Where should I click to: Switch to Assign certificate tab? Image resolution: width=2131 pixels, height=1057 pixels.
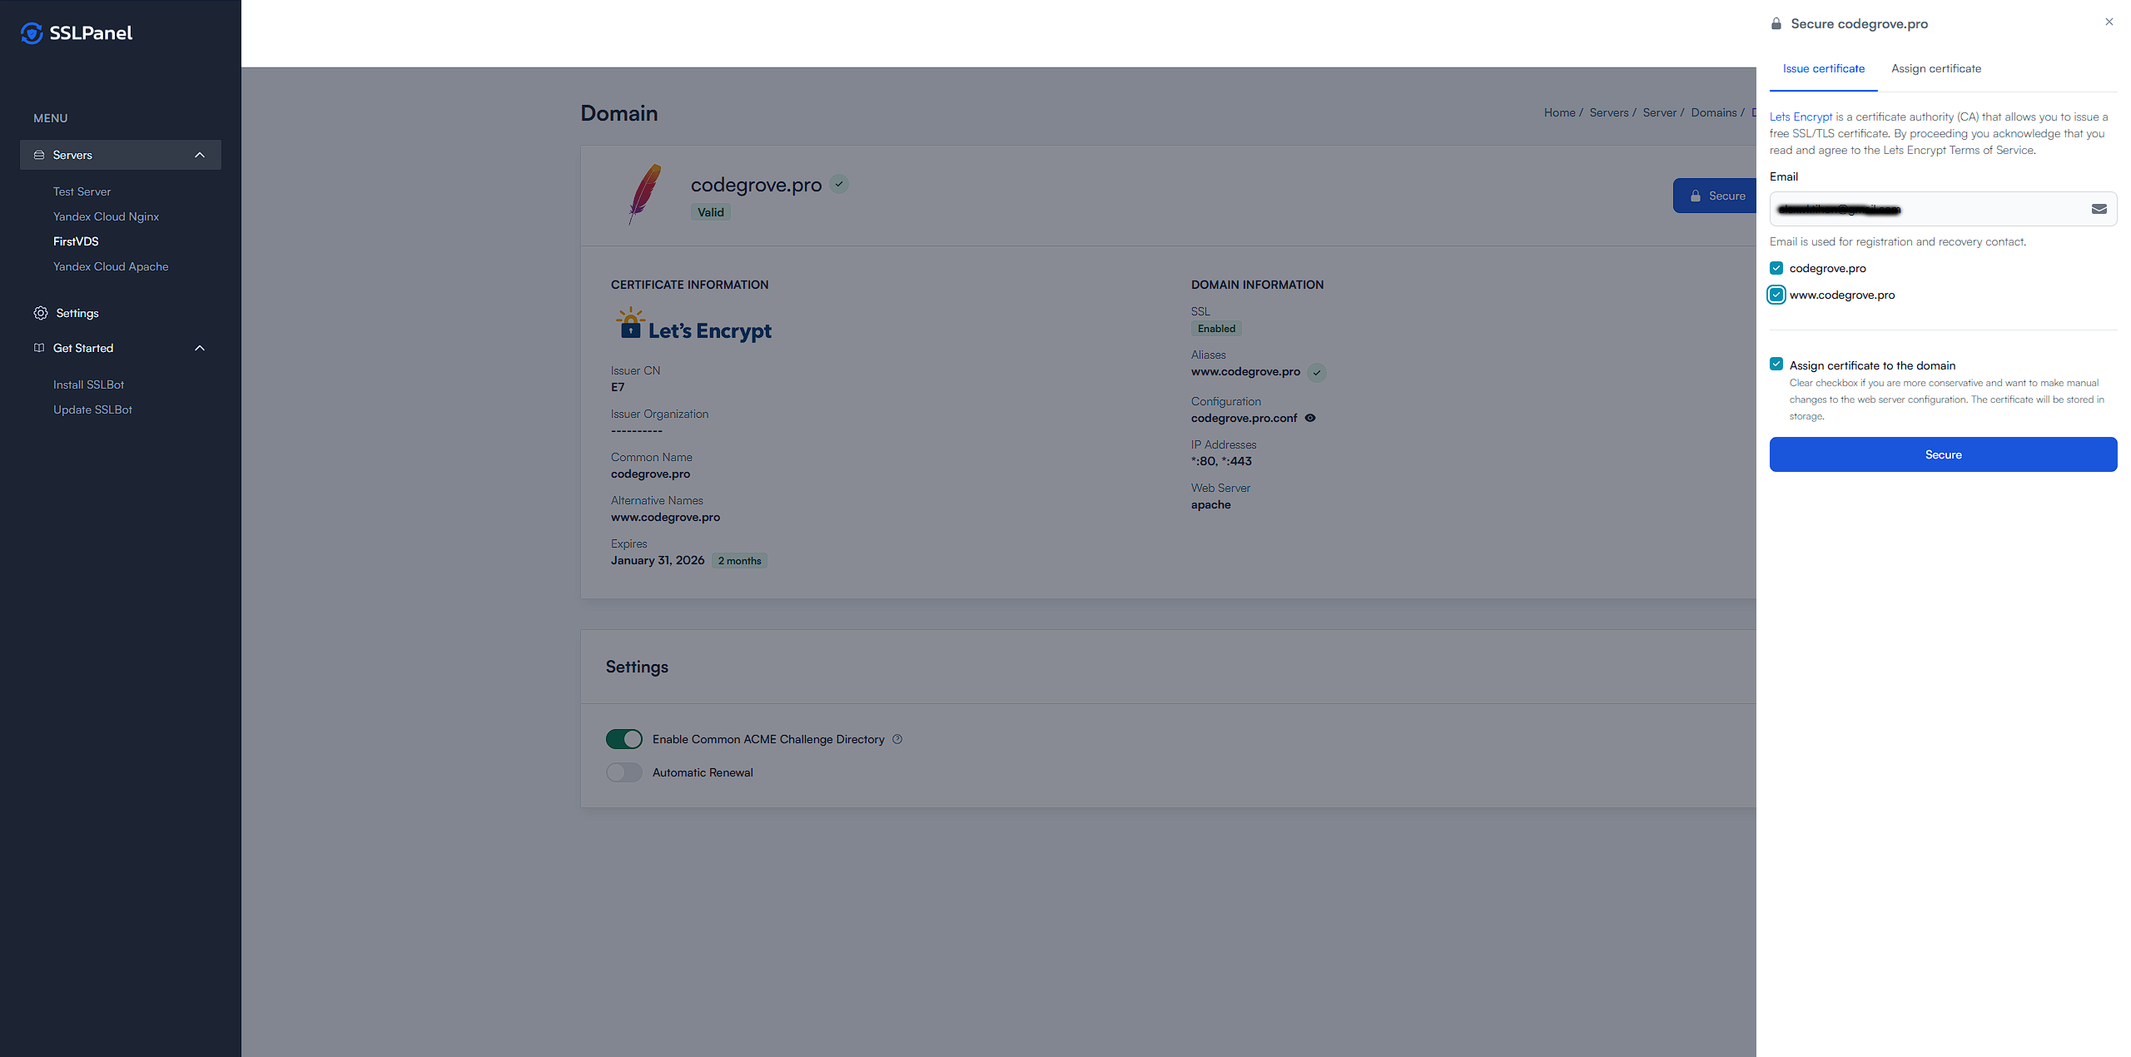1935,68
